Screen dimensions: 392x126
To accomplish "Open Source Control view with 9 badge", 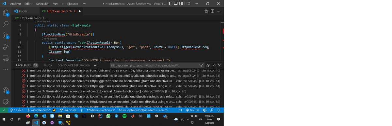I will (x=6, y=35).
